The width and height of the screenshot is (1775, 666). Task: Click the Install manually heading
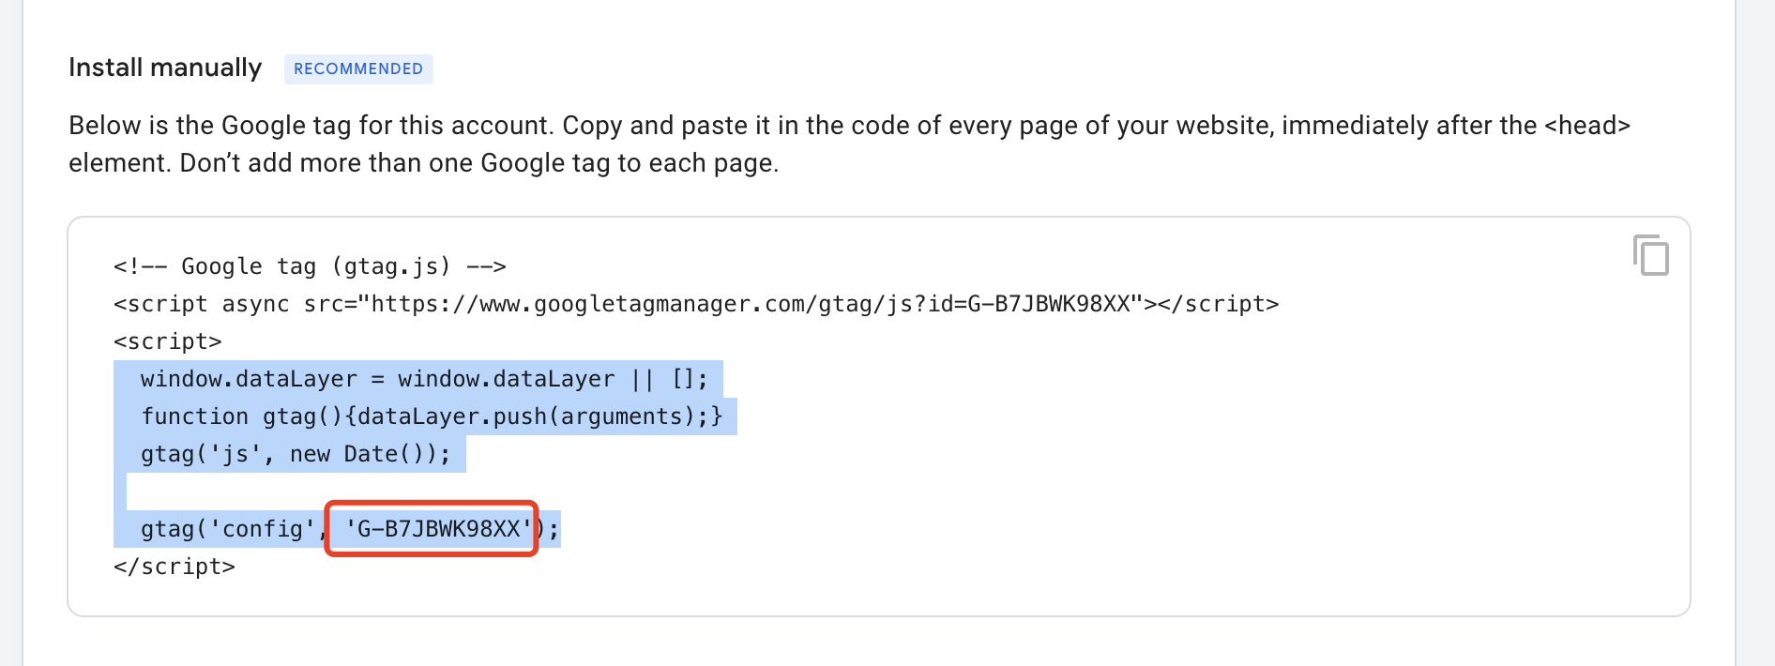tap(164, 67)
